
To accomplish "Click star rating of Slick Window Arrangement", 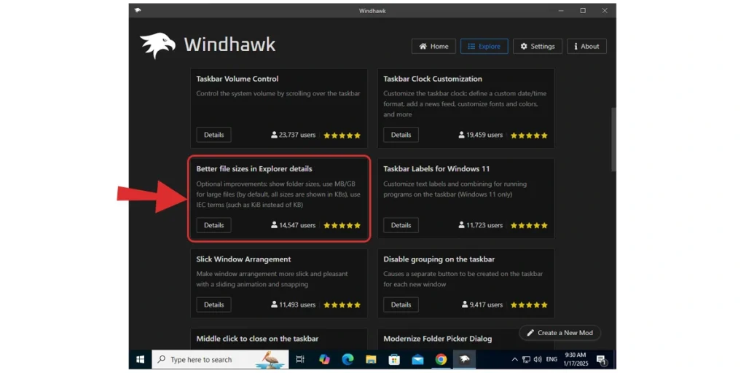I will [342, 305].
